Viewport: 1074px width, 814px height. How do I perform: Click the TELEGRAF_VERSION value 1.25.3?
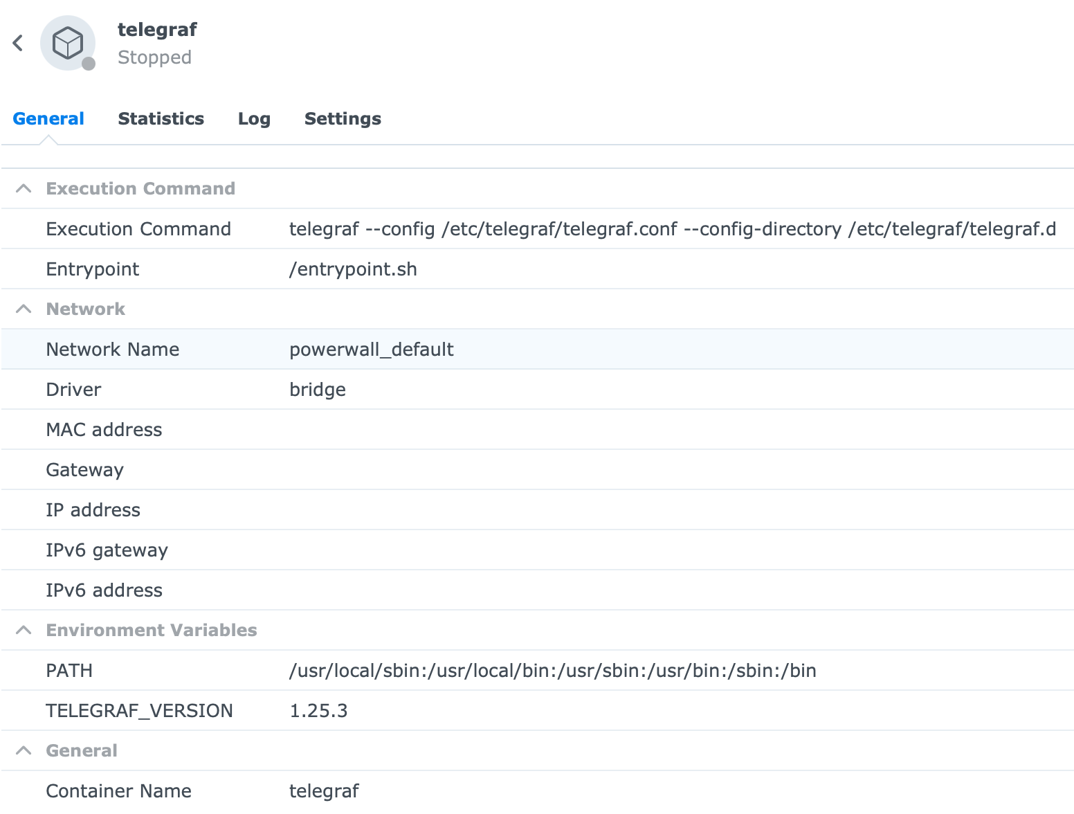tap(319, 710)
